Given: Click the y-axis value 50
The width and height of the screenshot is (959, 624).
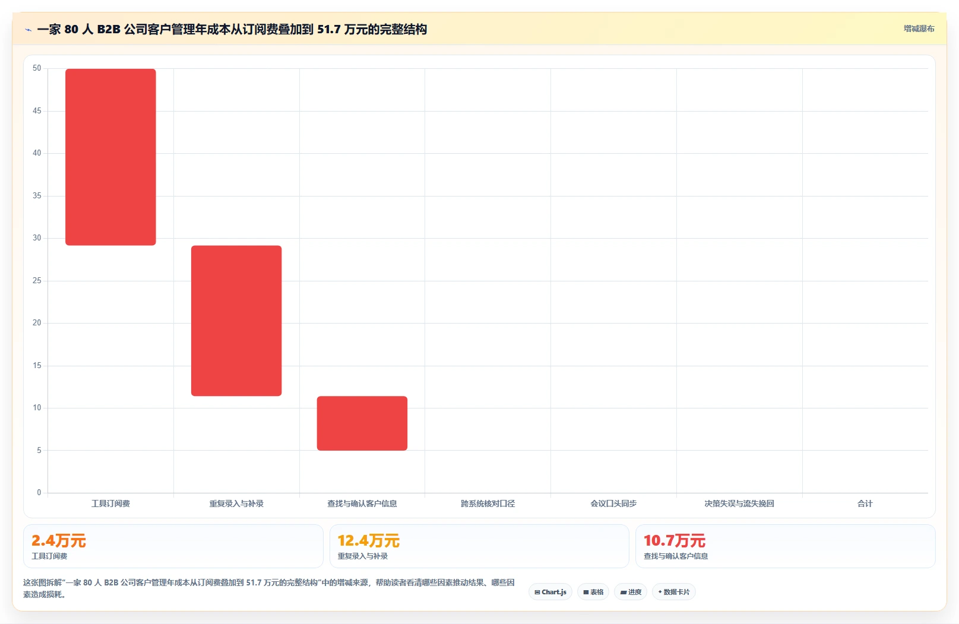Looking at the screenshot, I should pyautogui.click(x=37, y=68).
